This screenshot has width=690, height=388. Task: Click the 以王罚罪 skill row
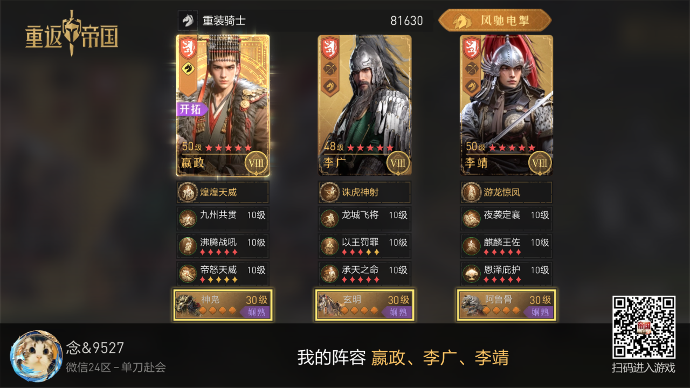pyautogui.click(x=364, y=246)
